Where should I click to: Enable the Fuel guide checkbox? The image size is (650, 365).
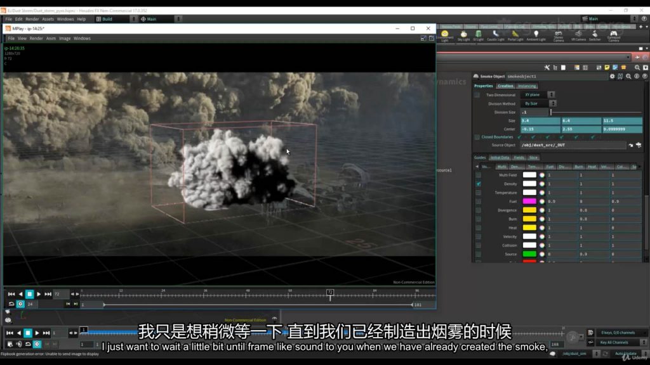479,202
